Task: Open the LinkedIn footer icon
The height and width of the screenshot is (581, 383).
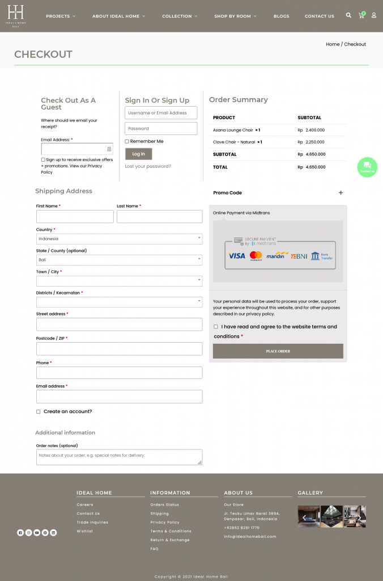Action: [53, 533]
